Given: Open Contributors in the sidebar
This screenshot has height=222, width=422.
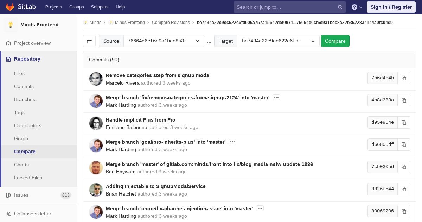Looking at the screenshot, I should (x=28, y=125).
